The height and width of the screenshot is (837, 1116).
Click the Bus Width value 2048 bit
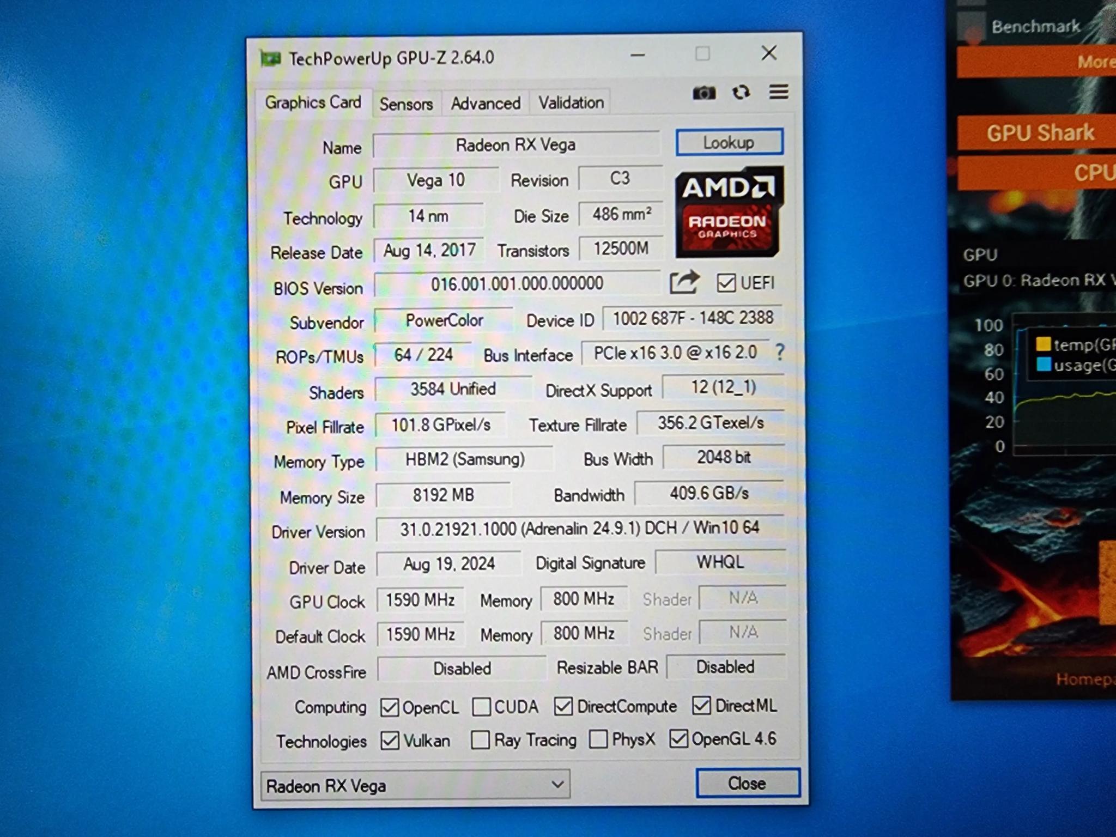724,457
